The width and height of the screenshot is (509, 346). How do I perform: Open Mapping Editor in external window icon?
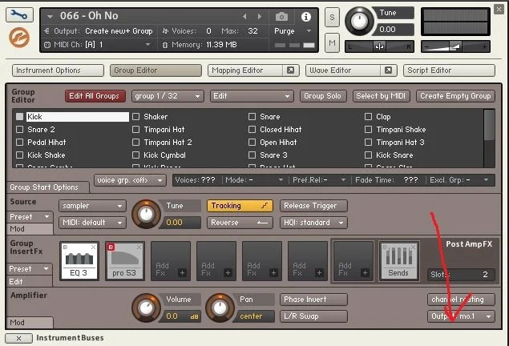[x=290, y=70]
